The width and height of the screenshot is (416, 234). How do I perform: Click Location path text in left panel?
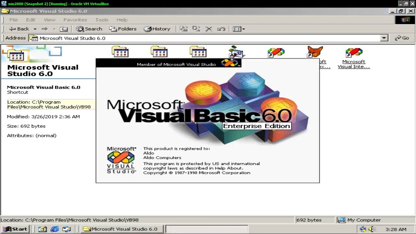(49, 104)
